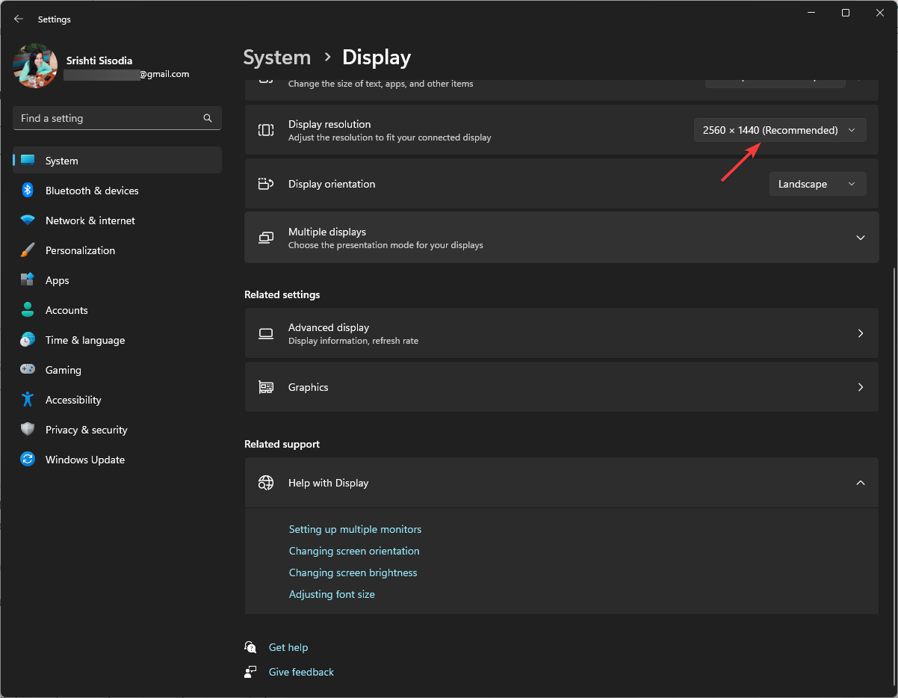
Task: Click the Windows Update sync icon
Action: [28, 460]
